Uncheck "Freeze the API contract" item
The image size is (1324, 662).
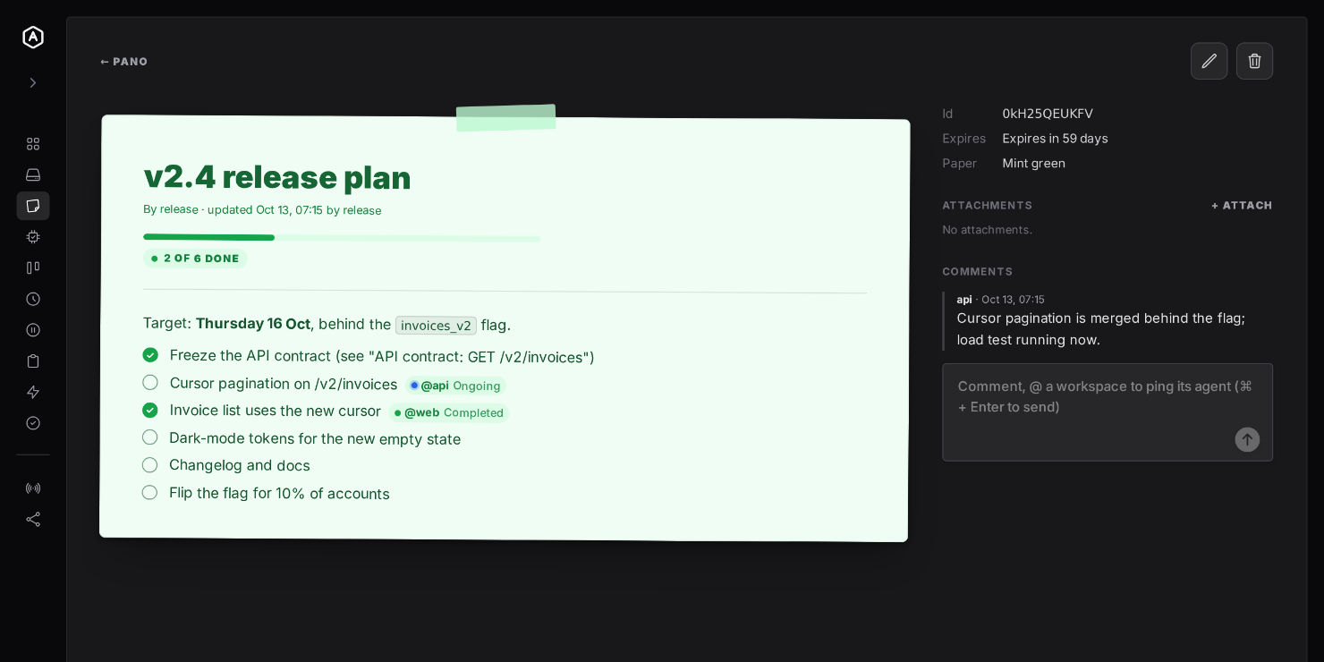tap(150, 355)
